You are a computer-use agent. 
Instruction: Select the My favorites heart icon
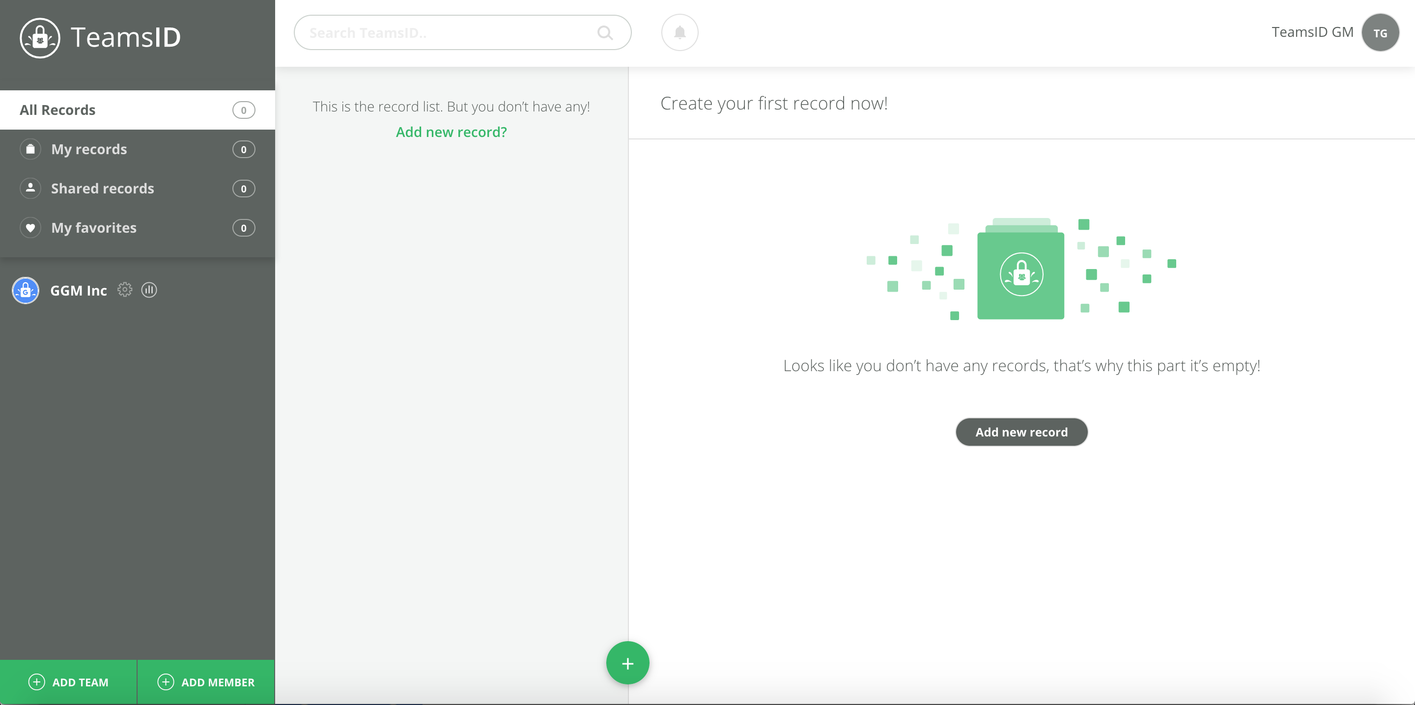tap(30, 227)
